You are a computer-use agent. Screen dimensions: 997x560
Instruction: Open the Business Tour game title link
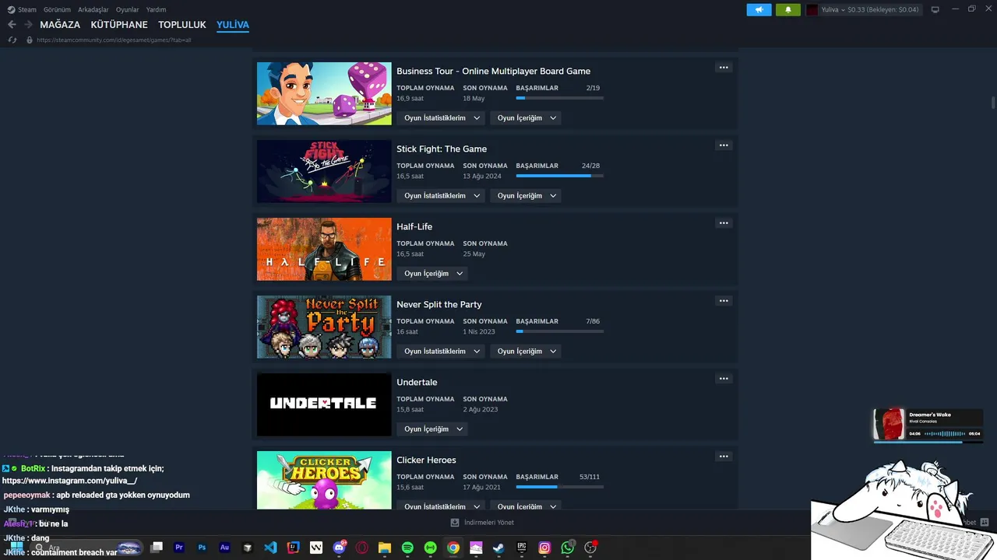coord(493,71)
